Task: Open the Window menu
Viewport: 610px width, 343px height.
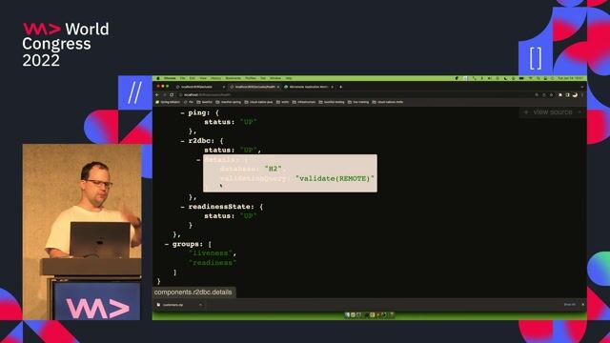Action: [275, 78]
